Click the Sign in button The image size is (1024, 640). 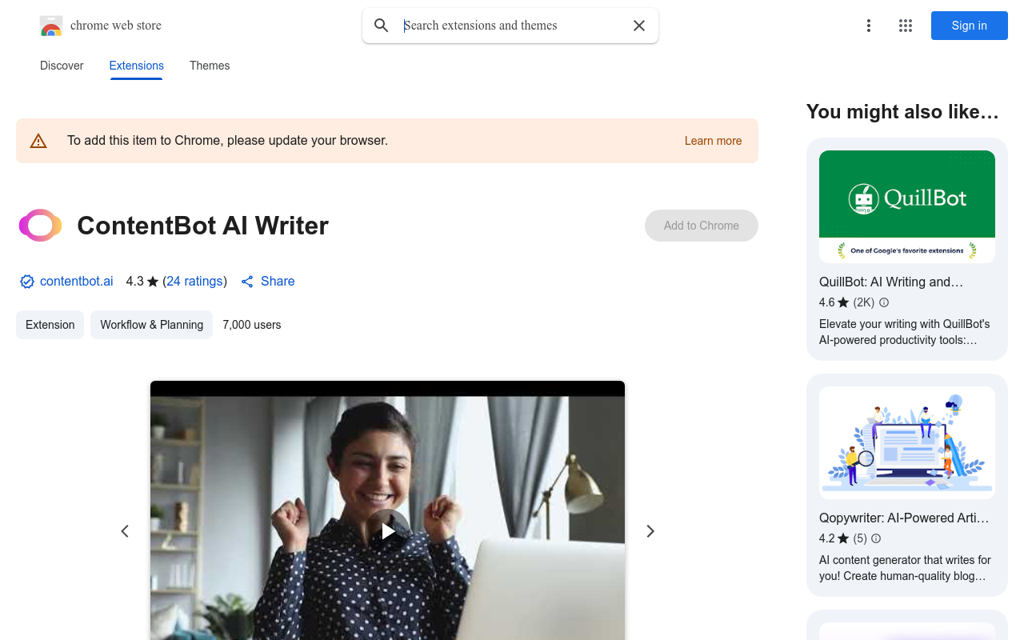pos(970,26)
